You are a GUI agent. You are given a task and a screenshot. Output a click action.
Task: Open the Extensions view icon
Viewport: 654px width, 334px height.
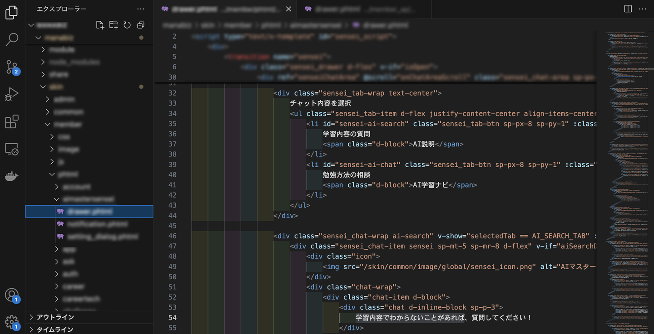click(x=12, y=122)
